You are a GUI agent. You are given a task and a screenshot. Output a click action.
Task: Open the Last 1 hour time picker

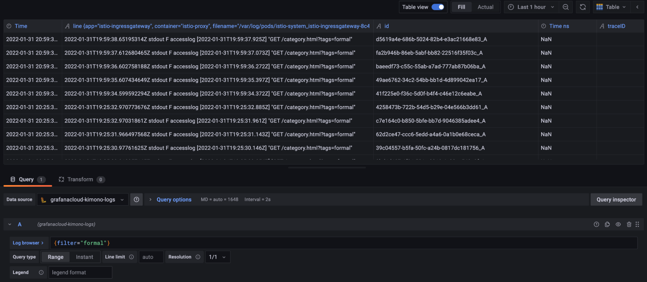pyautogui.click(x=531, y=7)
